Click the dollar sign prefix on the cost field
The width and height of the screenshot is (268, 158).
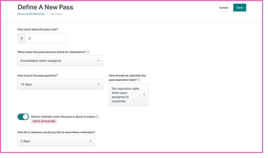coord(22,38)
